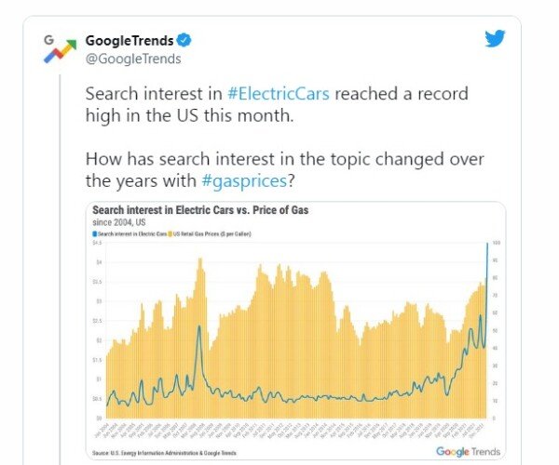Image resolution: width=559 pixels, height=465 pixels.
Task: Click the yellow gas prices legend swatch
Action: click(x=170, y=233)
